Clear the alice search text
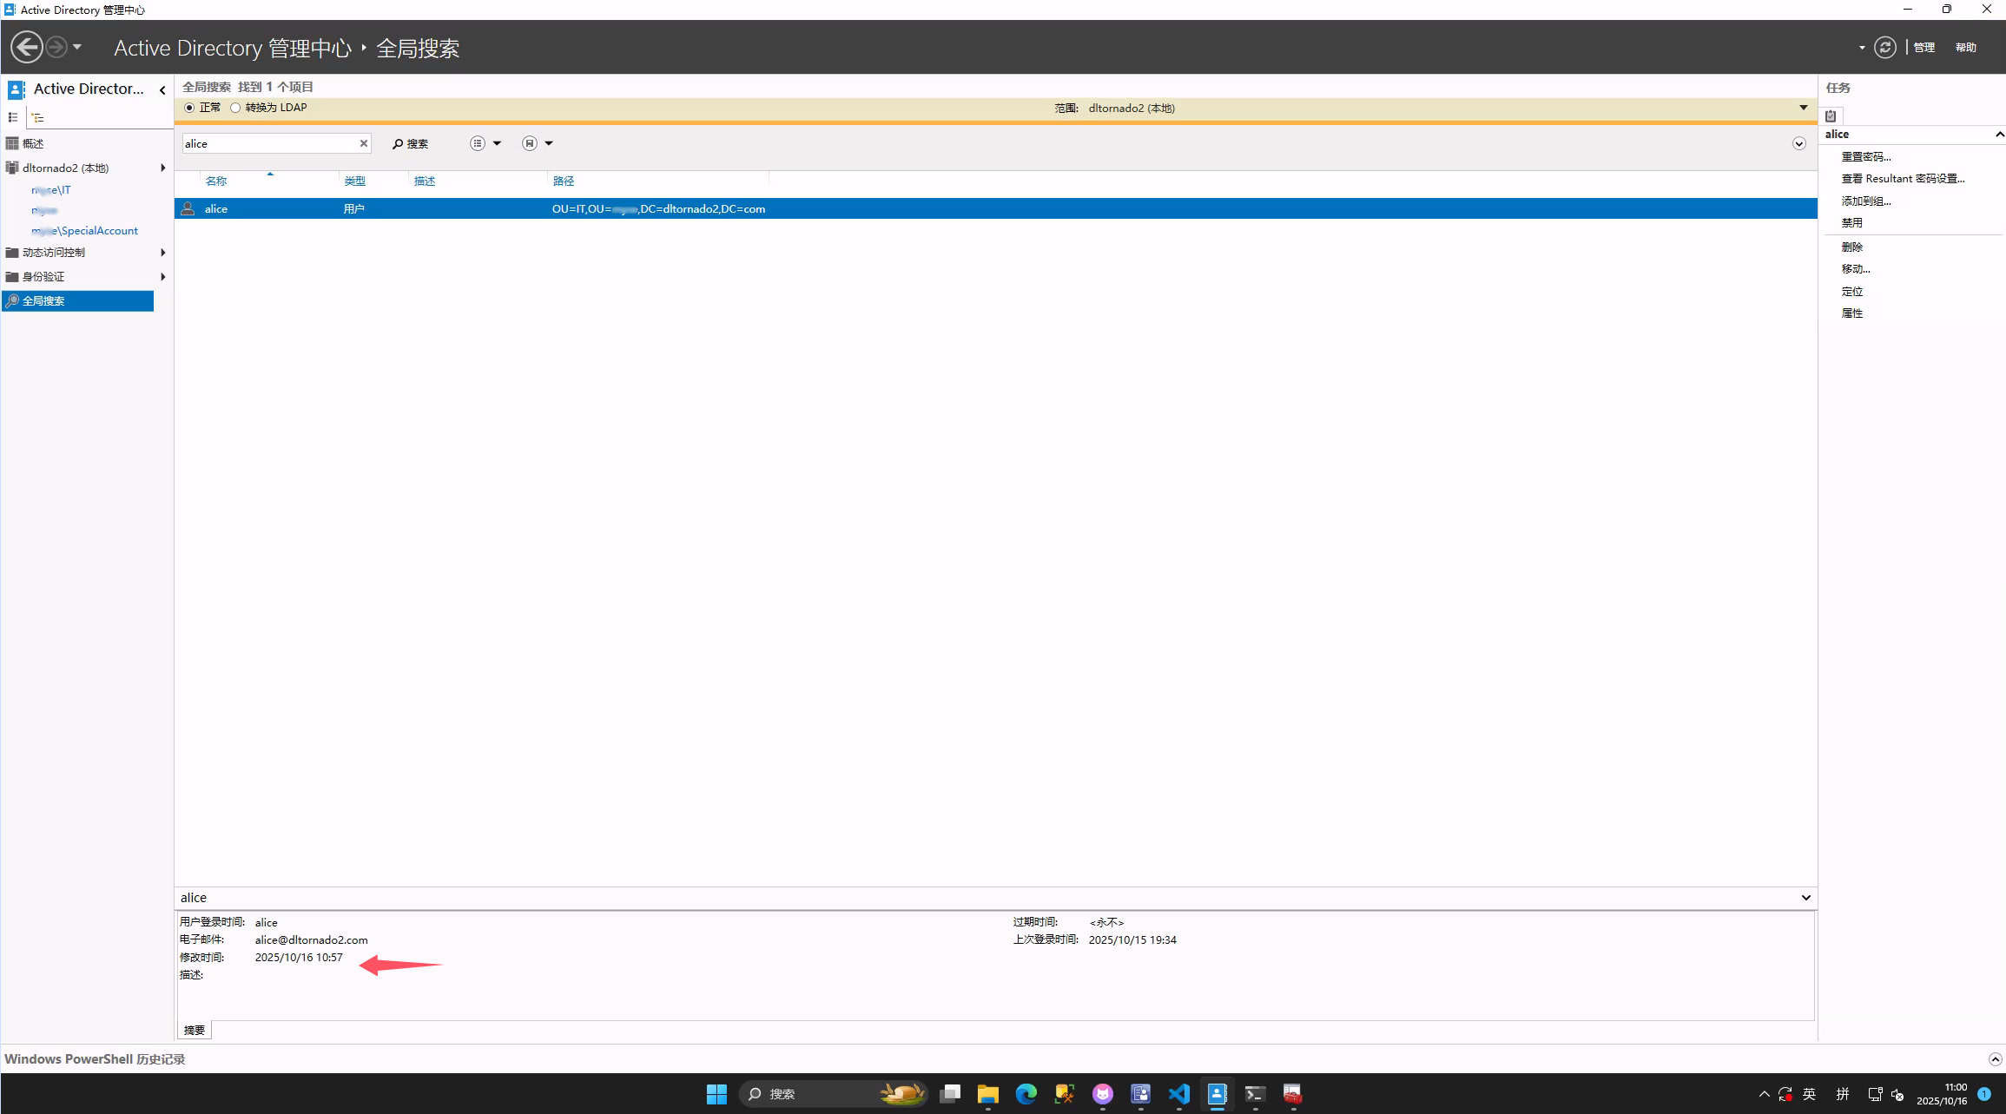2006x1114 pixels. [364, 143]
